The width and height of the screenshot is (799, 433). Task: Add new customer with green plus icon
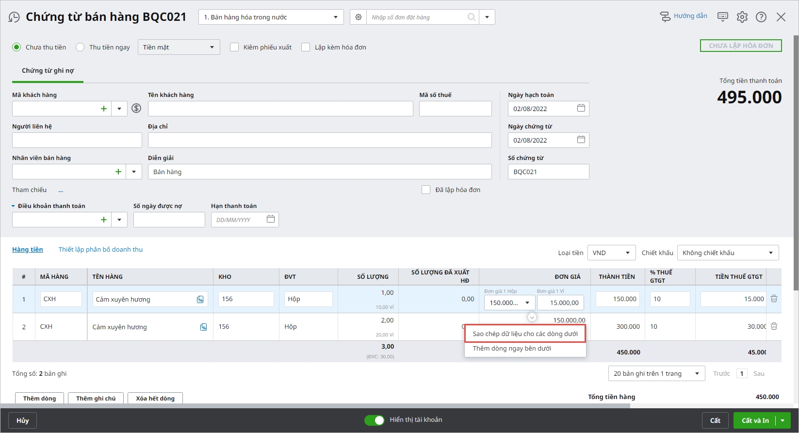pos(103,109)
